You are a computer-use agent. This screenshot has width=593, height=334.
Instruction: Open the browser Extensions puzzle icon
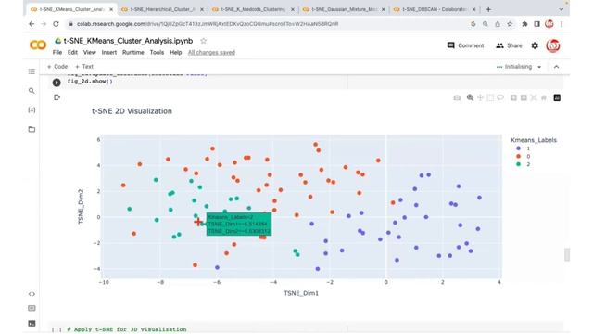(x=524, y=24)
